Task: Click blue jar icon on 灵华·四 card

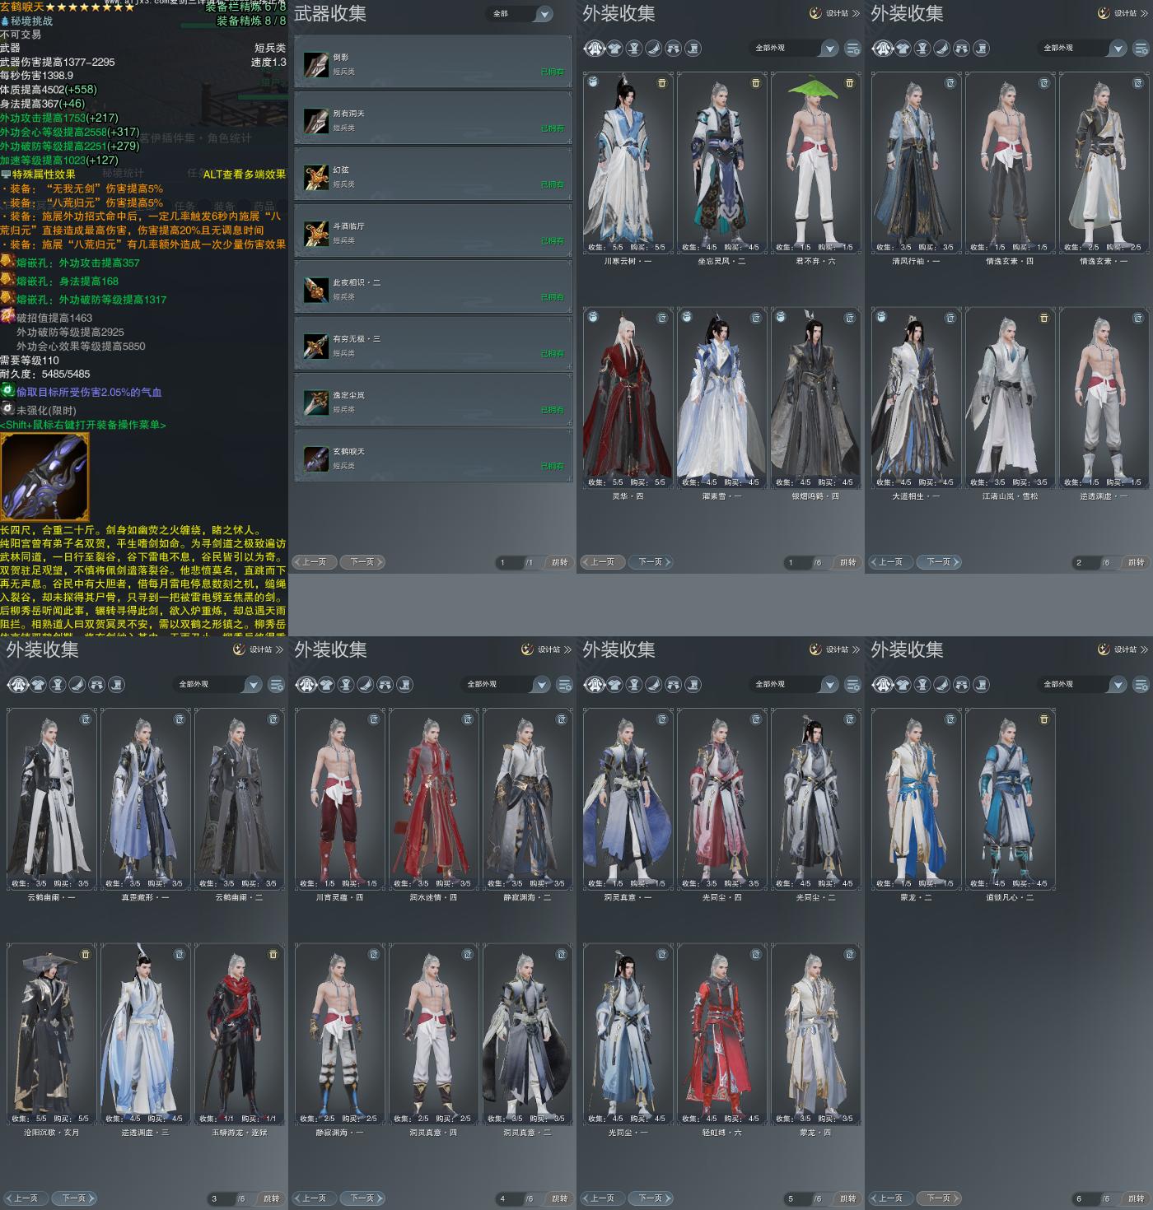Action: tap(593, 318)
